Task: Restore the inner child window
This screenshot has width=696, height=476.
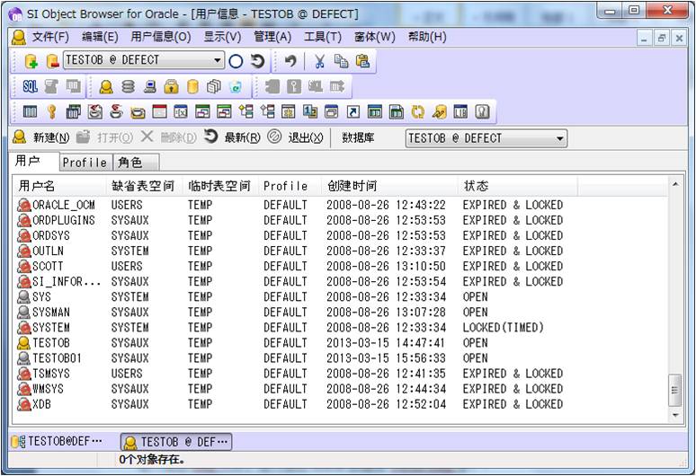Action: point(661,38)
